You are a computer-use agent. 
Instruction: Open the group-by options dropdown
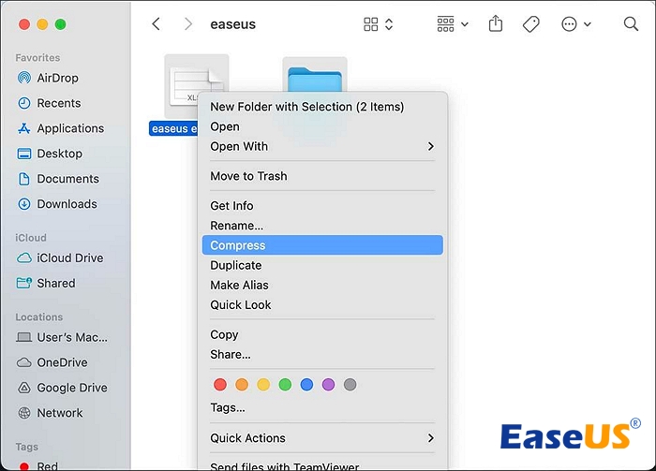(x=453, y=24)
